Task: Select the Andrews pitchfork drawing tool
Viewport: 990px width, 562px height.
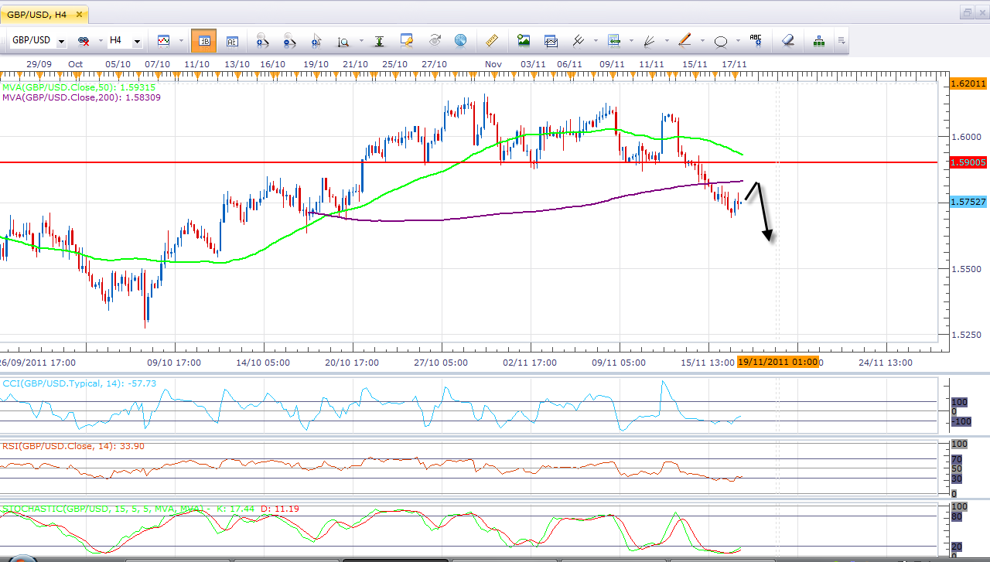Action: pyautogui.click(x=578, y=40)
